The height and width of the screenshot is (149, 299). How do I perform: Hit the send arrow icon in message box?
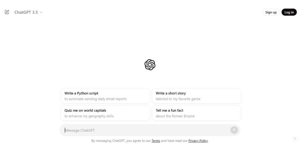click(x=234, y=130)
